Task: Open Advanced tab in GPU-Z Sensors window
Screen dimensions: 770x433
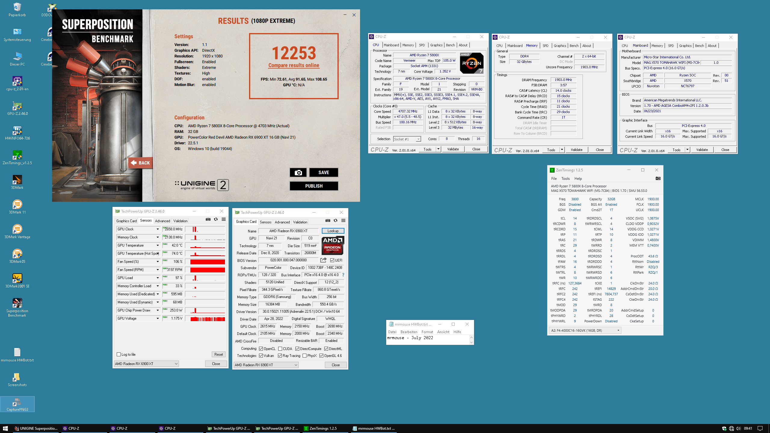Action: pos(162,221)
